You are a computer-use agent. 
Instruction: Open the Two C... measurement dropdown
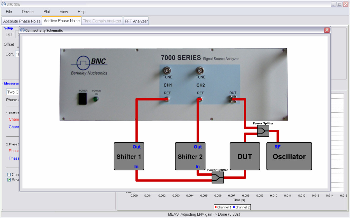[x=12, y=92]
